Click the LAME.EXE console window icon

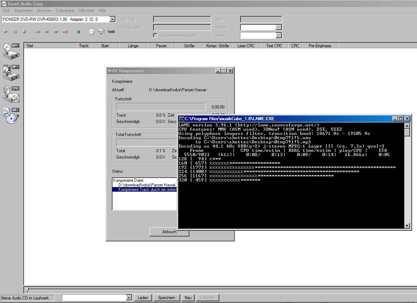(182, 119)
